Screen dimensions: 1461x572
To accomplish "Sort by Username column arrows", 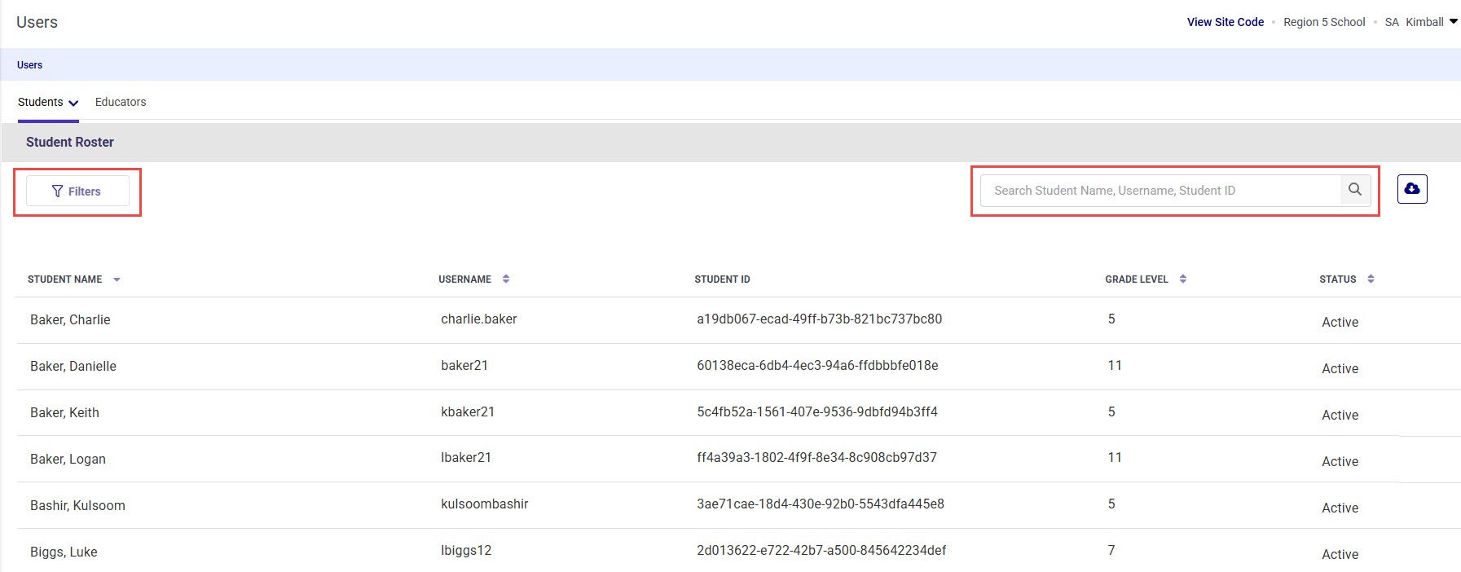I will 506,279.
